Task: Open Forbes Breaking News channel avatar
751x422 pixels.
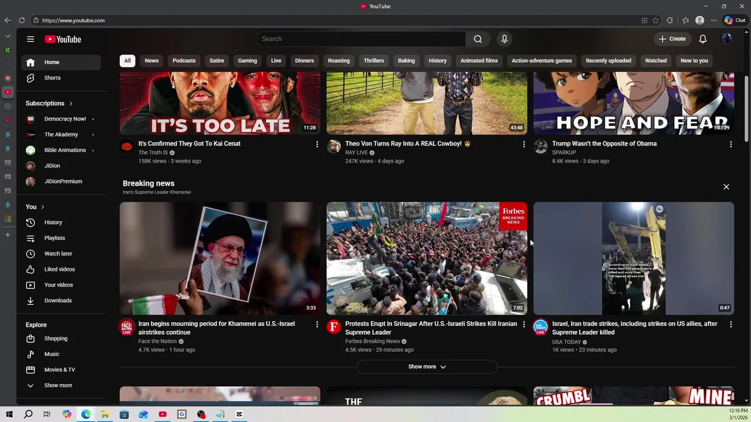Action: (334, 327)
